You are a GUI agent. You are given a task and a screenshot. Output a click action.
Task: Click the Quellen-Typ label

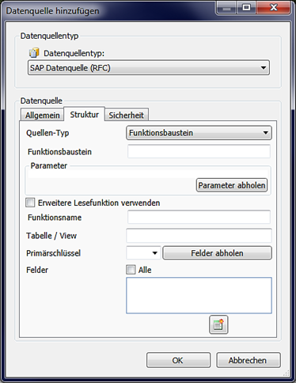47,133
